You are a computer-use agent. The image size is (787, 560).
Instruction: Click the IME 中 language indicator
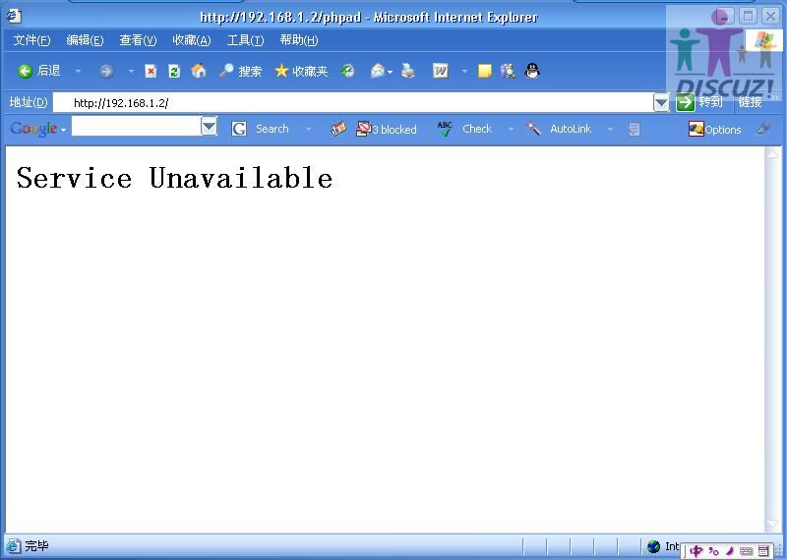(x=696, y=551)
